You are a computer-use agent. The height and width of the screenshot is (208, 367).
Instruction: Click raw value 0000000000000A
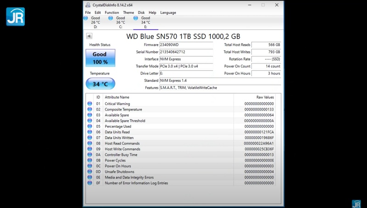pyautogui.click(x=259, y=121)
